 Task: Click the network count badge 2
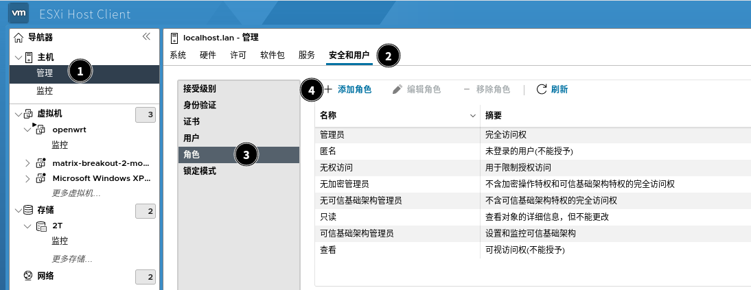pos(145,276)
